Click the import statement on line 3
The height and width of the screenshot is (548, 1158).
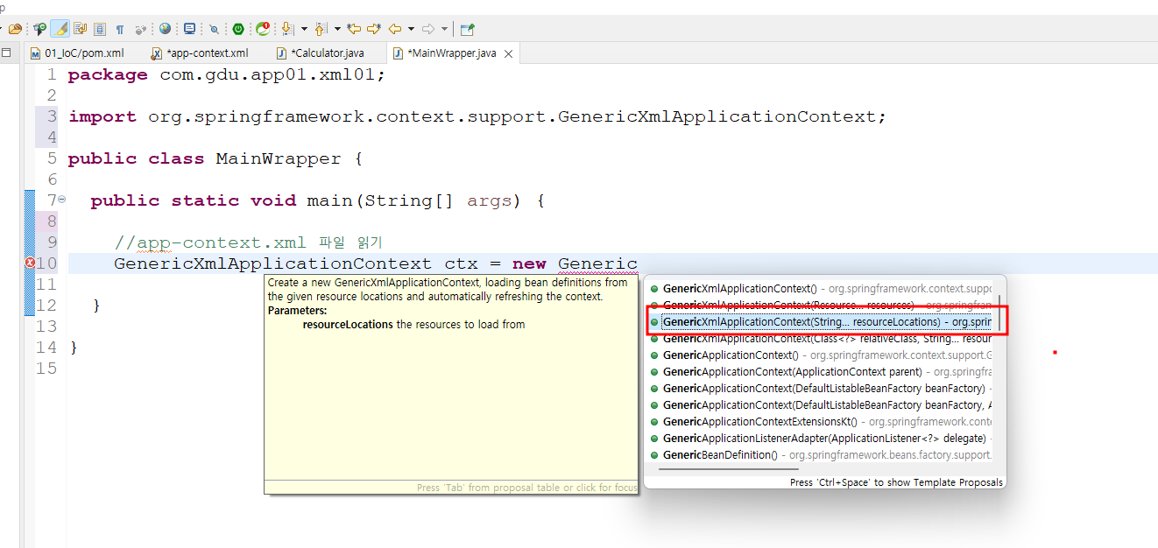tap(477, 116)
